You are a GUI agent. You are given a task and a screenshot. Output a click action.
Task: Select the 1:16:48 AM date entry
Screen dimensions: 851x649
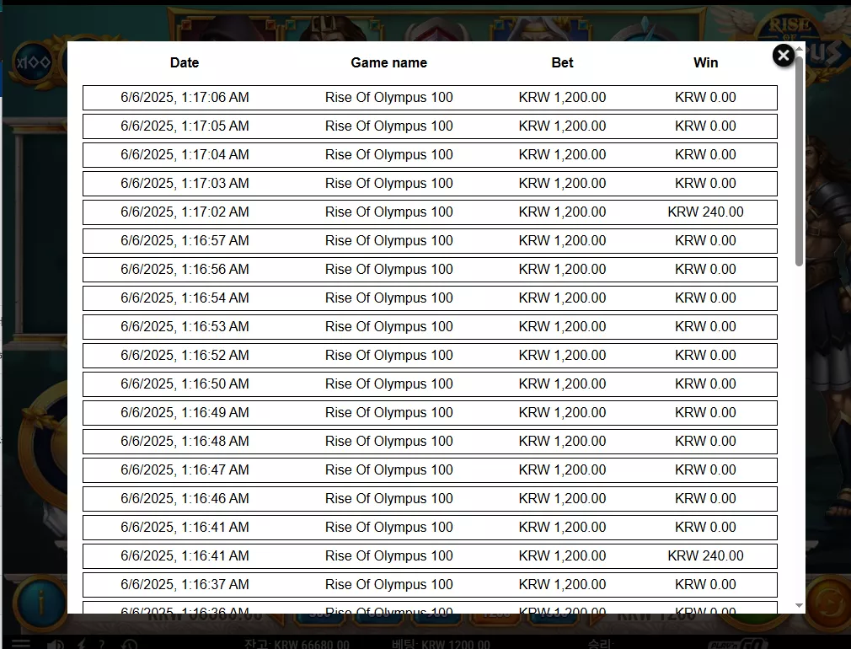tap(185, 441)
